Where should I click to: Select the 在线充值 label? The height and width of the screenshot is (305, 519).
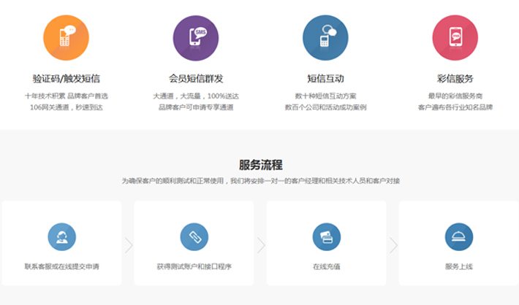(327, 266)
